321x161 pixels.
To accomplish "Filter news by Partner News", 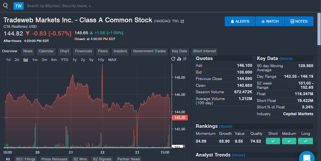I will tap(128, 159).
